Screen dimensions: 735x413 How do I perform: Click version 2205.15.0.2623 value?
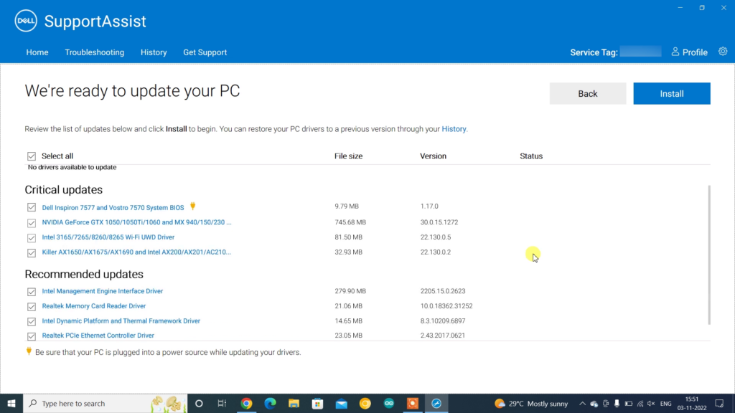[x=443, y=291]
